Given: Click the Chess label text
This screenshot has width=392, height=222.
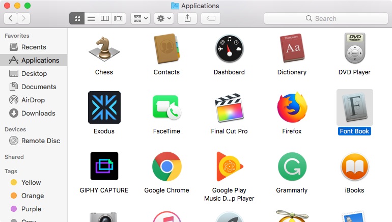Looking at the screenshot, I should (104, 72).
